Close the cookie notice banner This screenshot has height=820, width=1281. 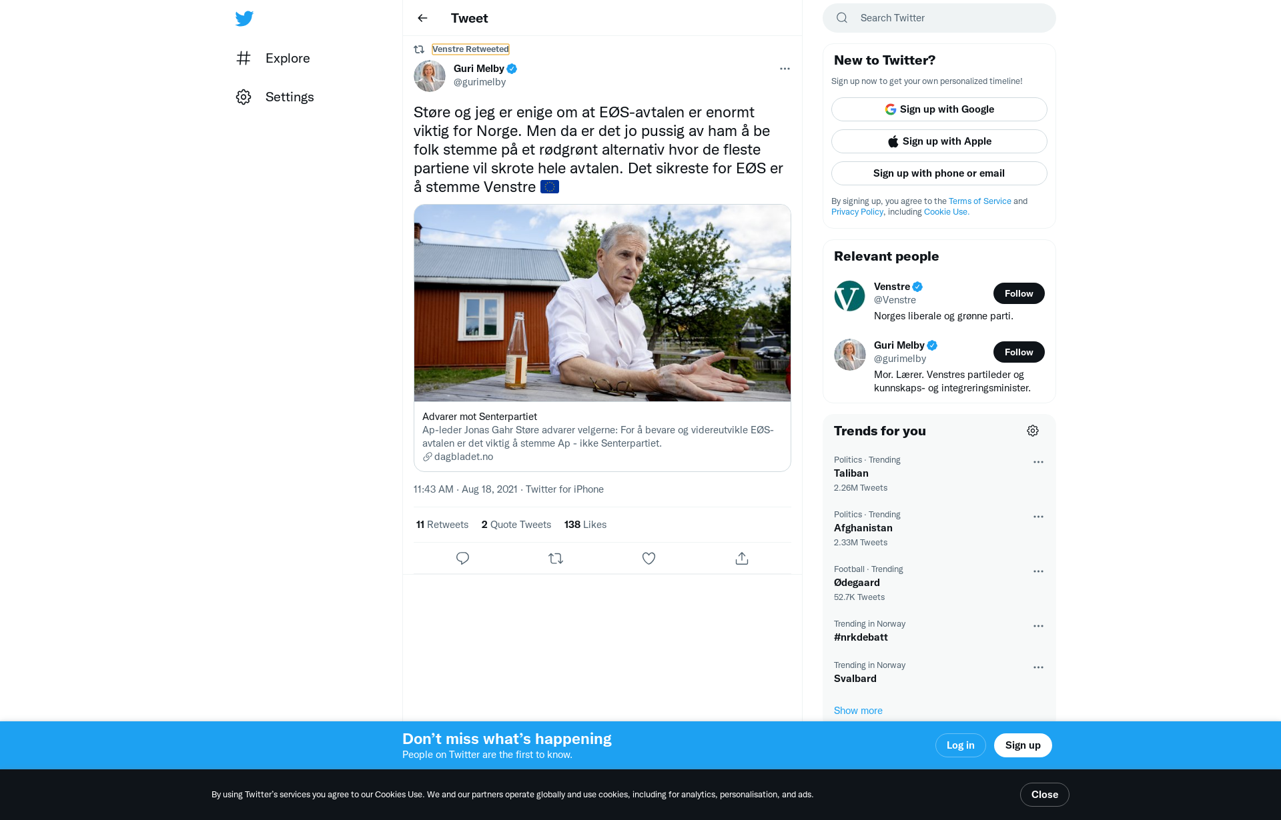click(x=1044, y=795)
